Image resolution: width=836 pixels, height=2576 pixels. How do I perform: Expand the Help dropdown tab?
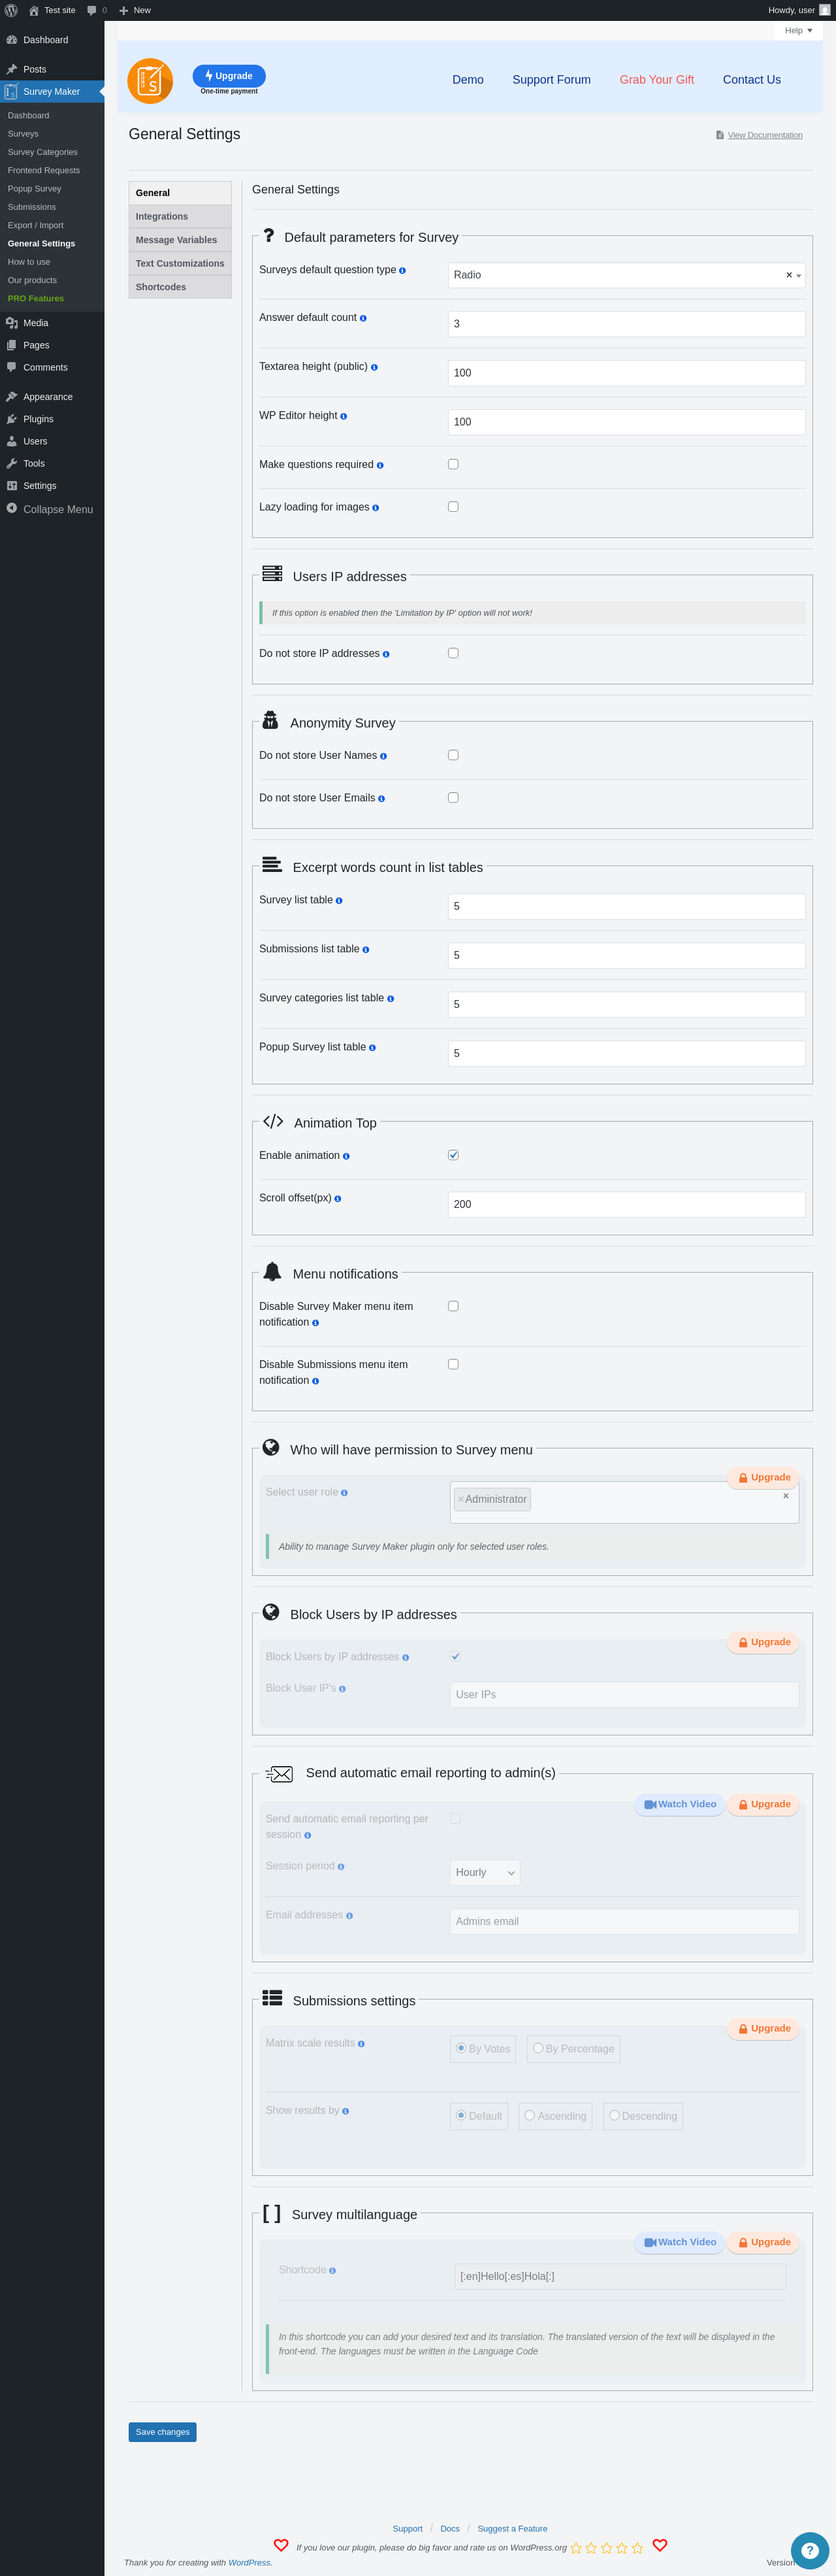[x=798, y=30]
